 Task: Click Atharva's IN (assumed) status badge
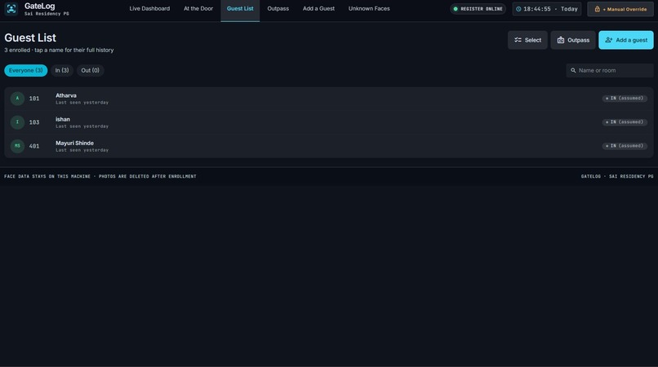(625, 98)
